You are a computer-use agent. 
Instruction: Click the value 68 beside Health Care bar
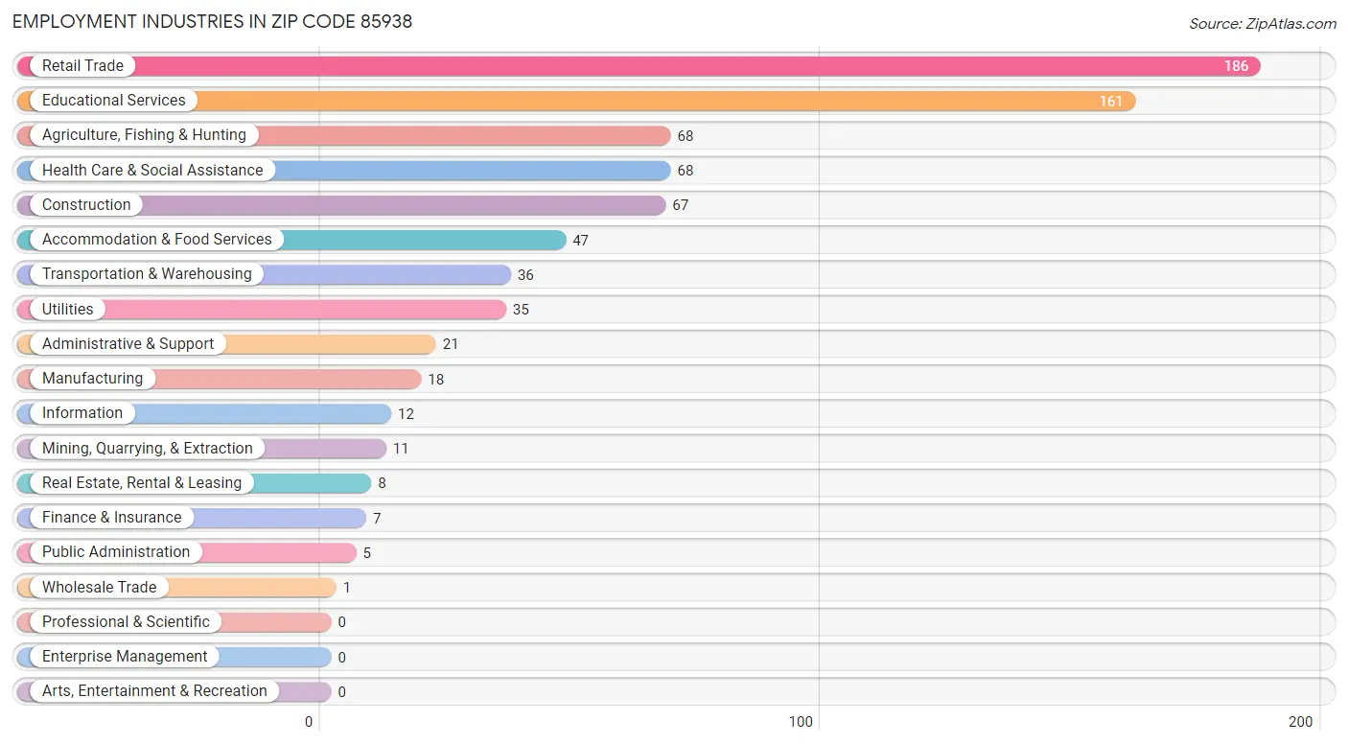(x=685, y=171)
